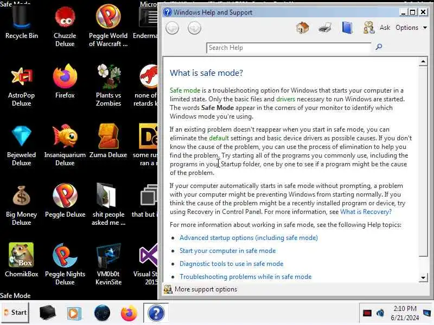434x325 pixels.
Task: Open Advanced startup options link
Action: (248, 238)
